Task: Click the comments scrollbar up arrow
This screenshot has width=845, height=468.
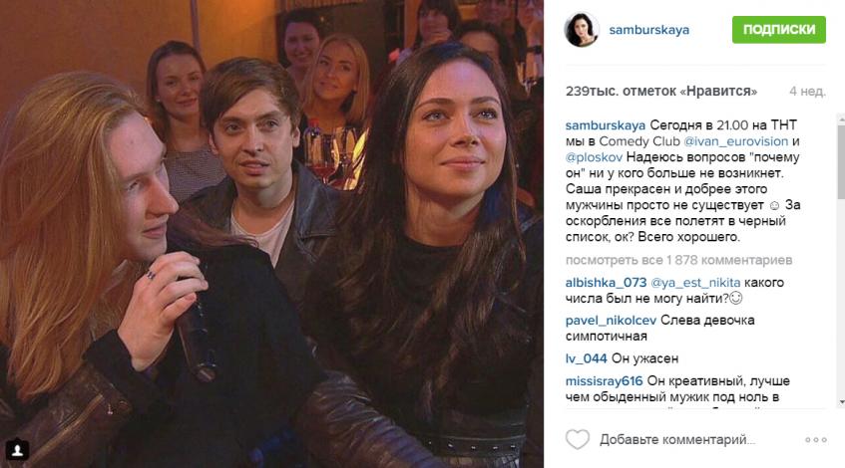Action: click(841, 118)
